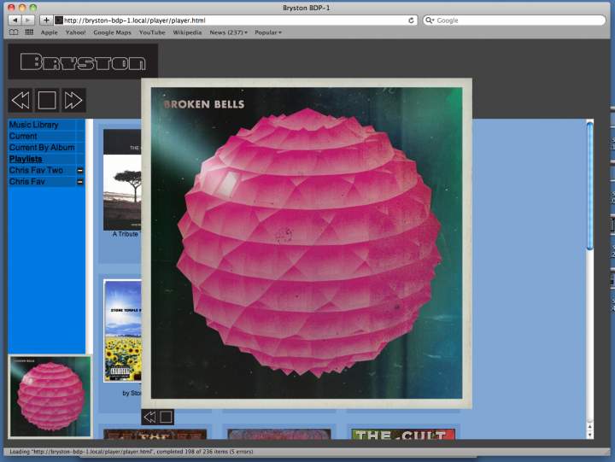The width and height of the screenshot is (615, 462).
Task: Click the URL address field
Action: (x=236, y=20)
